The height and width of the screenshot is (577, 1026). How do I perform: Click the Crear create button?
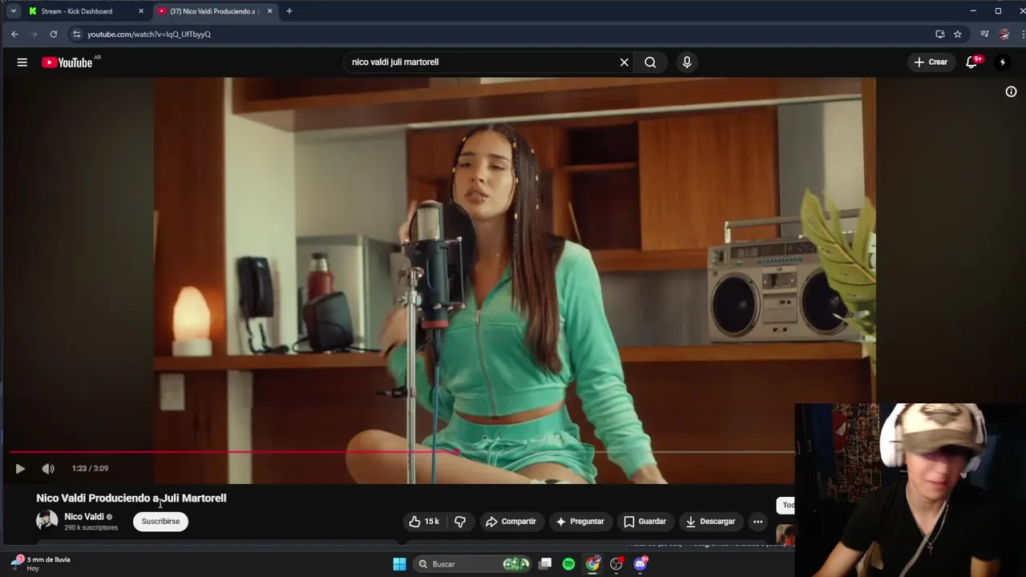(x=931, y=62)
